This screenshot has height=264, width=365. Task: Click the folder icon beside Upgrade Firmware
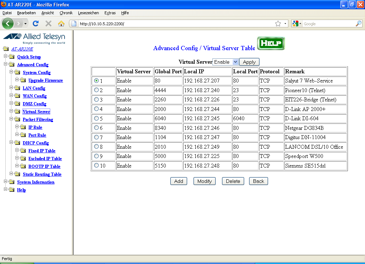tap(23, 80)
